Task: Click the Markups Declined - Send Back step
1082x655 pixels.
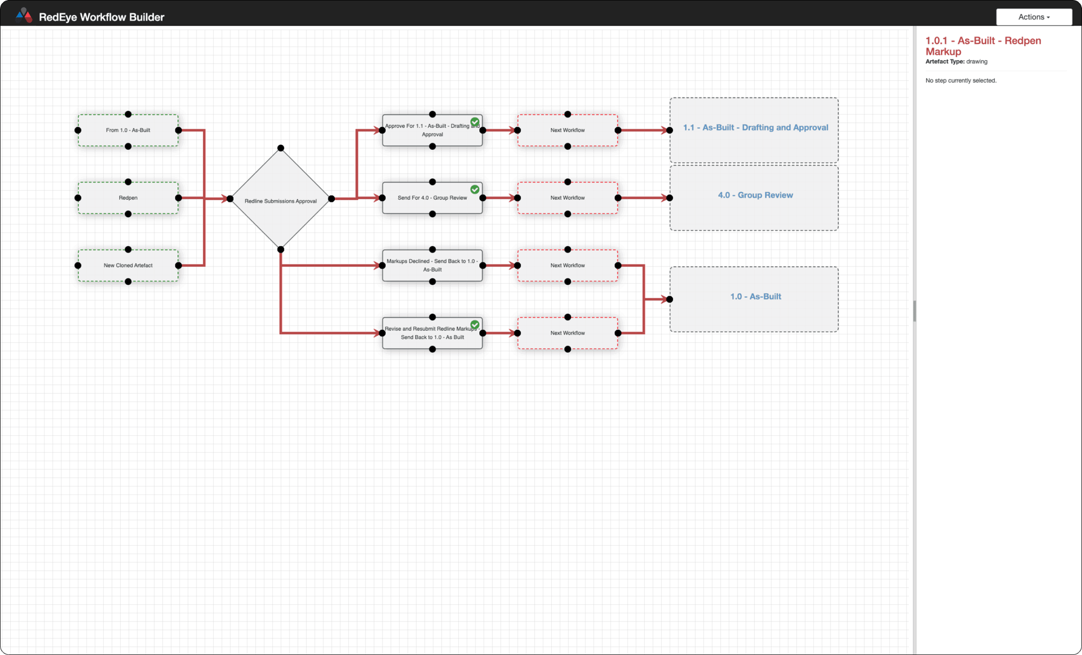Action: 432,265
